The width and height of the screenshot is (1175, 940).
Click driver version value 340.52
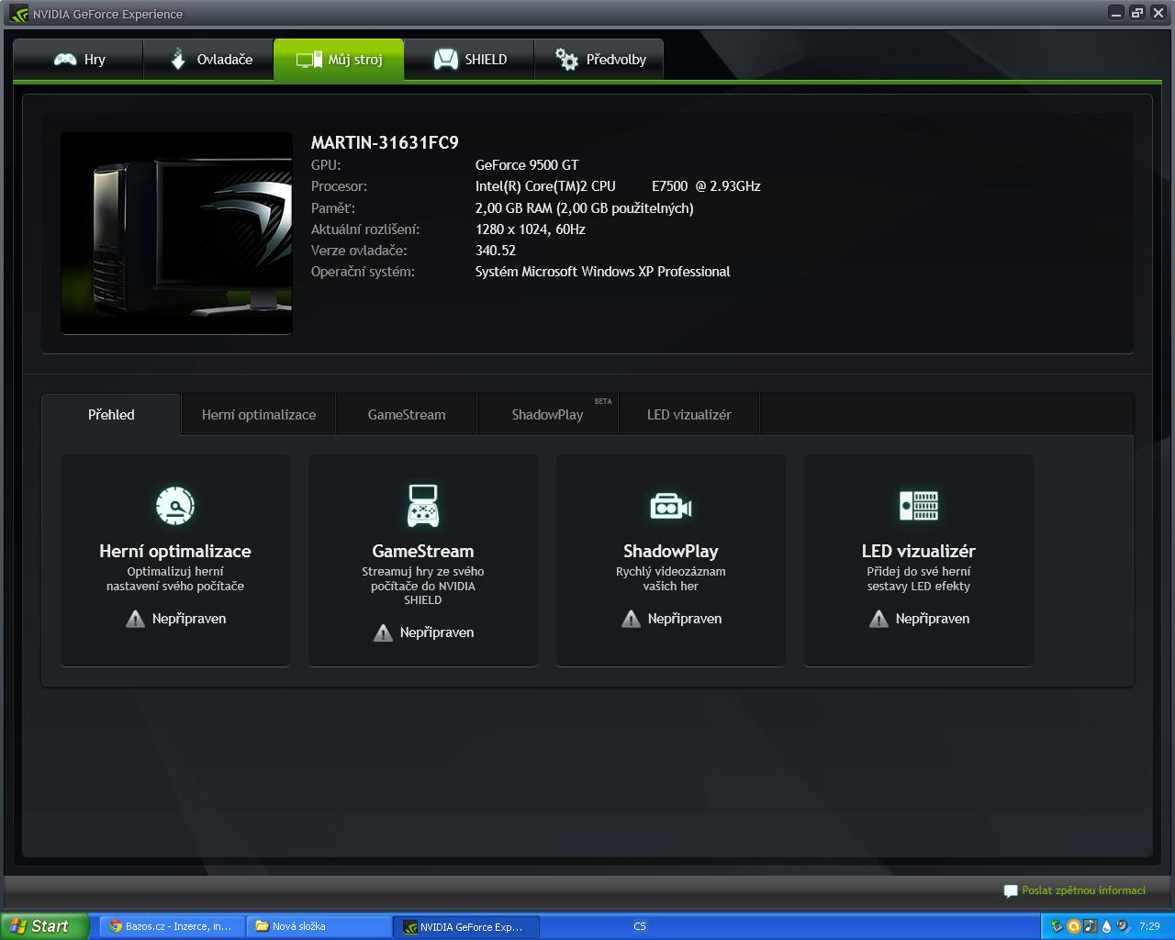tap(496, 251)
